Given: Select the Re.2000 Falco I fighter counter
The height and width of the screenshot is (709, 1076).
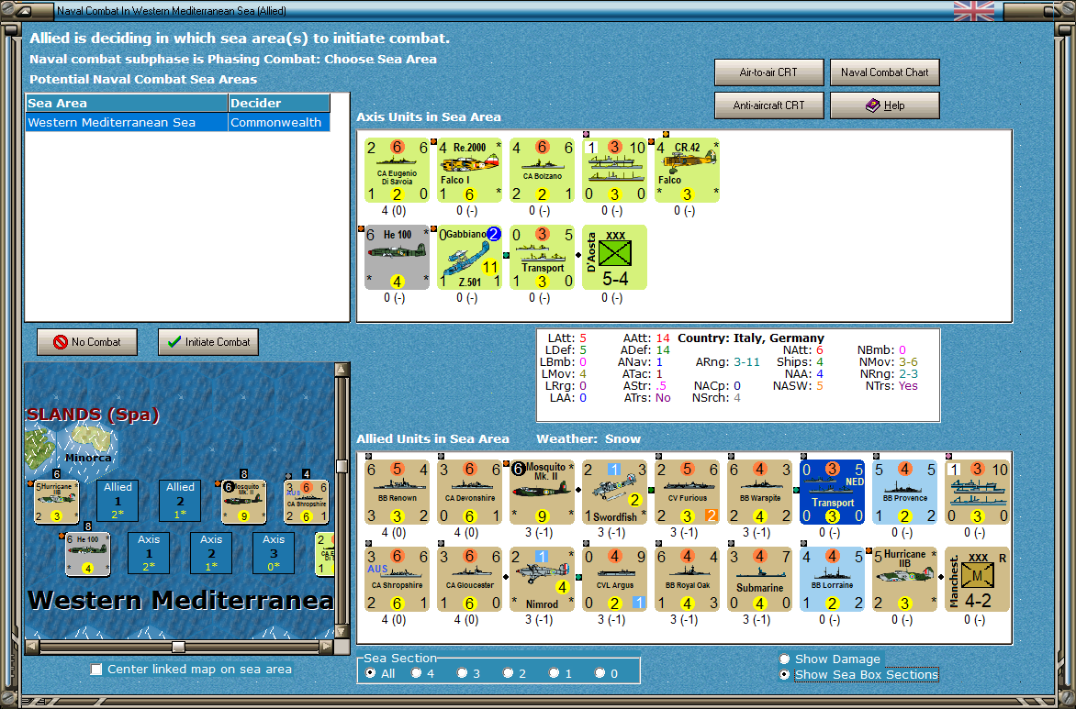Looking at the screenshot, I should point(469,170).
